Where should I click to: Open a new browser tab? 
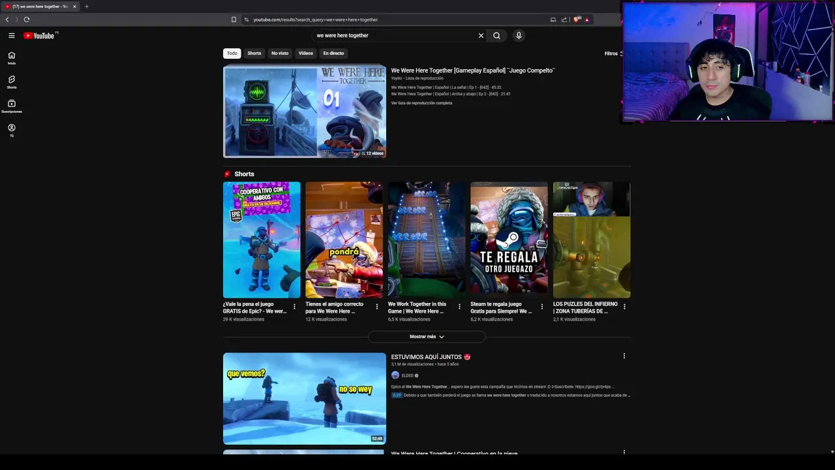click(x=86, y=7)
